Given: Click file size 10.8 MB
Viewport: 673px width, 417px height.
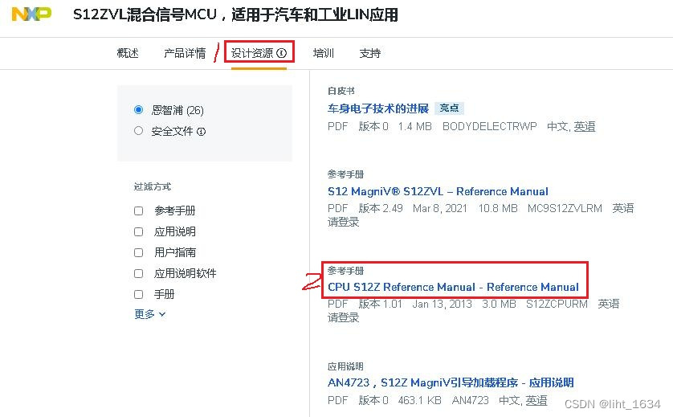Looking at the screenshot, I should point(498,208).
